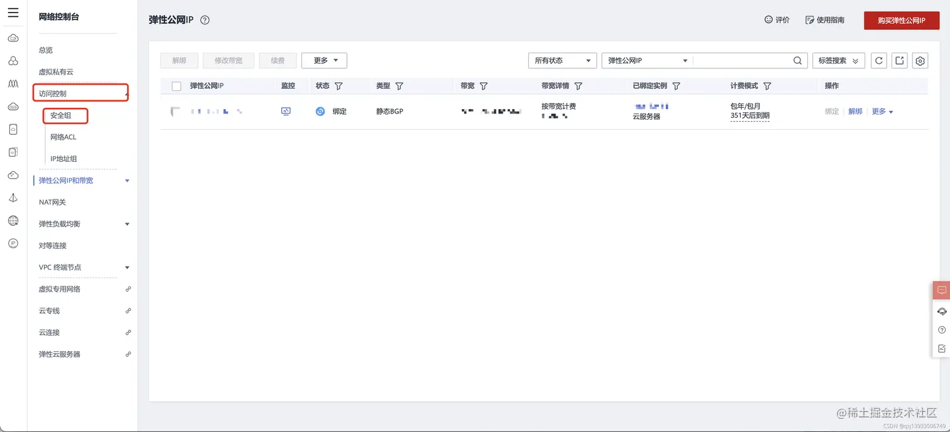Filter the 状态 column
This screenshot has width=950, height=432.
(338, 86)
